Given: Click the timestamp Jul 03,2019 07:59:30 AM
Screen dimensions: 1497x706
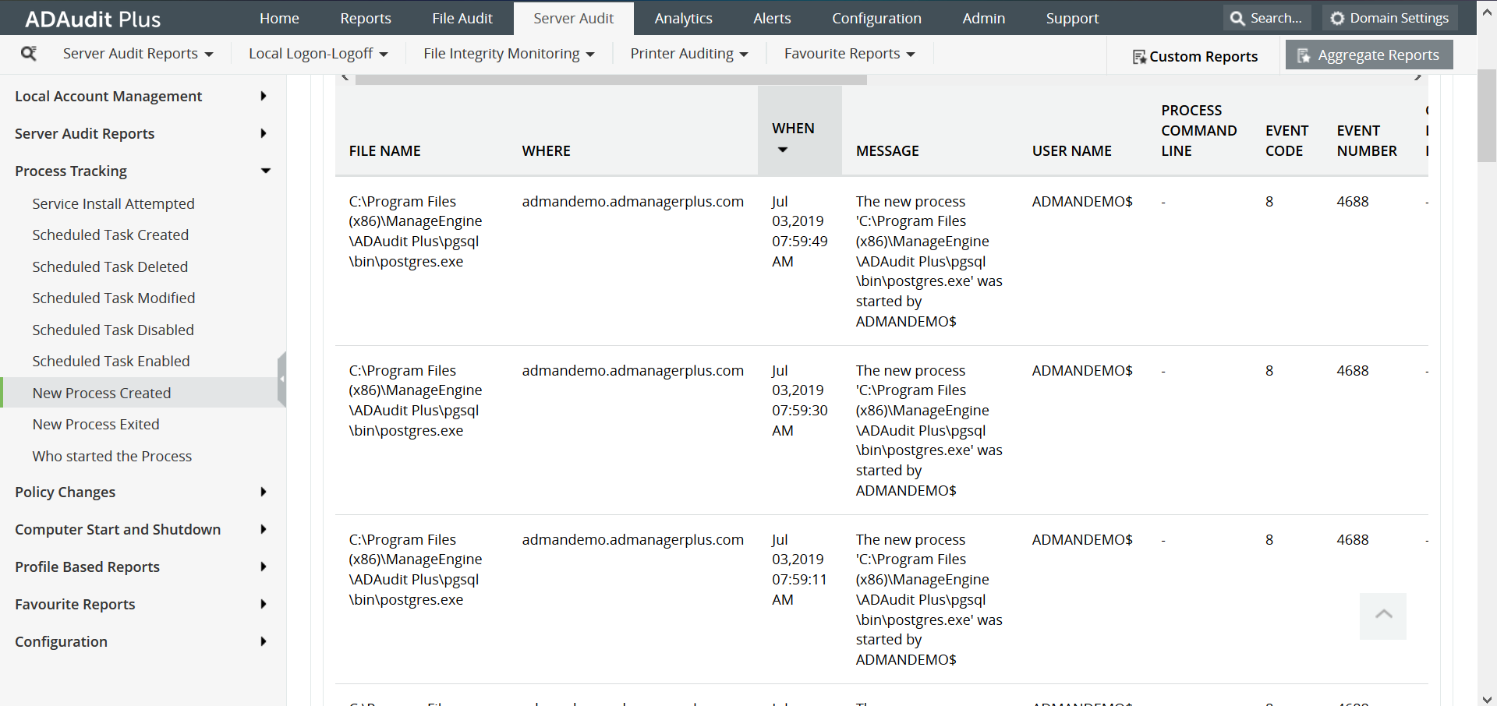Looking at the screenshot, I should coord(800,401).
